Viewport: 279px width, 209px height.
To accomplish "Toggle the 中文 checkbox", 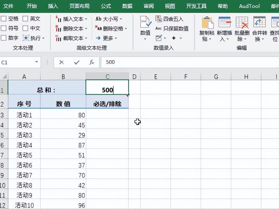I will click(25, 28).
